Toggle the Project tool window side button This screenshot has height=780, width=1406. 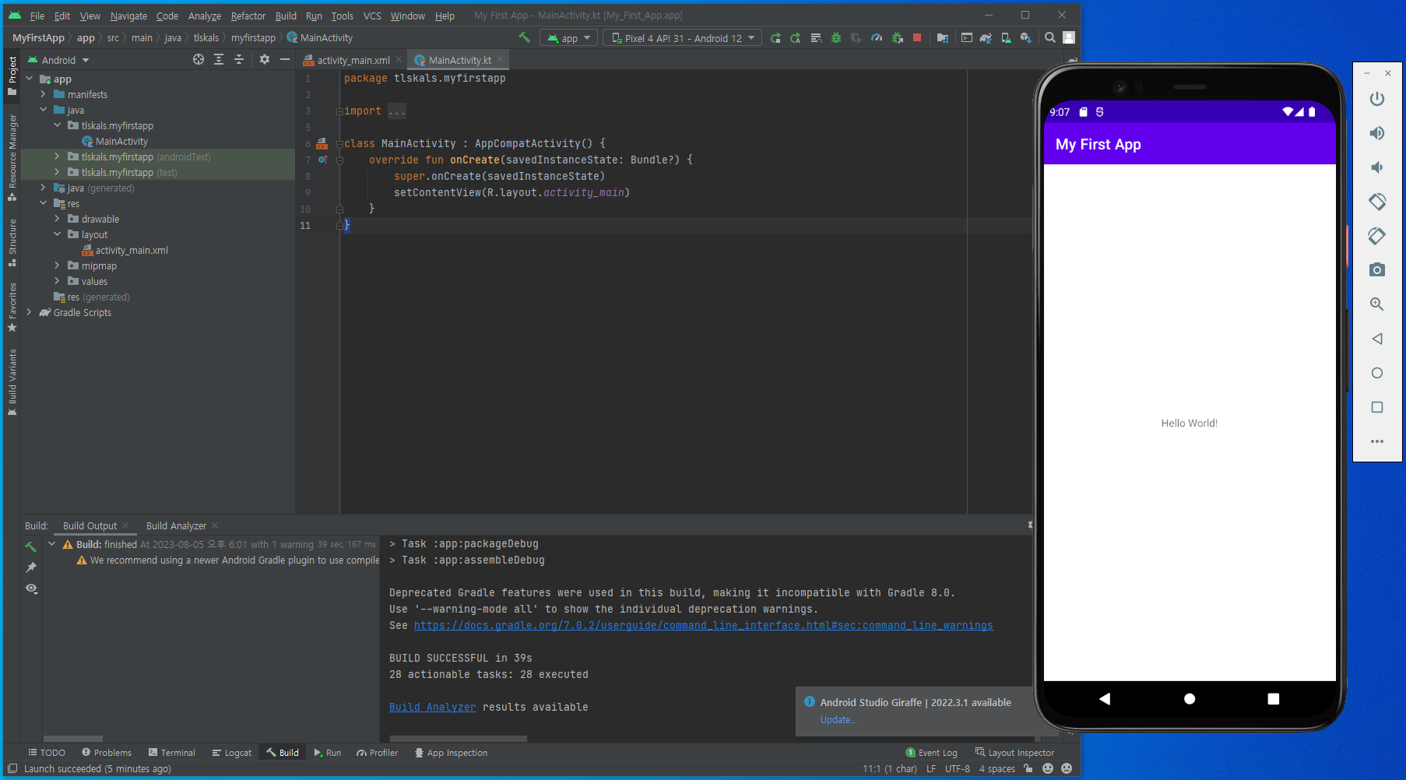point(12,76)
